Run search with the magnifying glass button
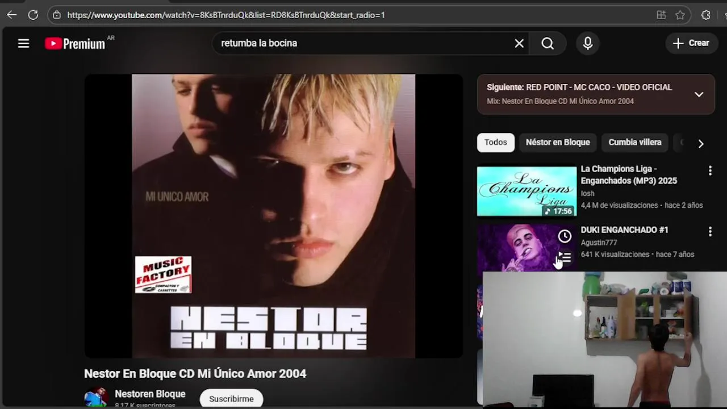Viewport: 727px width, 409px height. pos(548,43)
